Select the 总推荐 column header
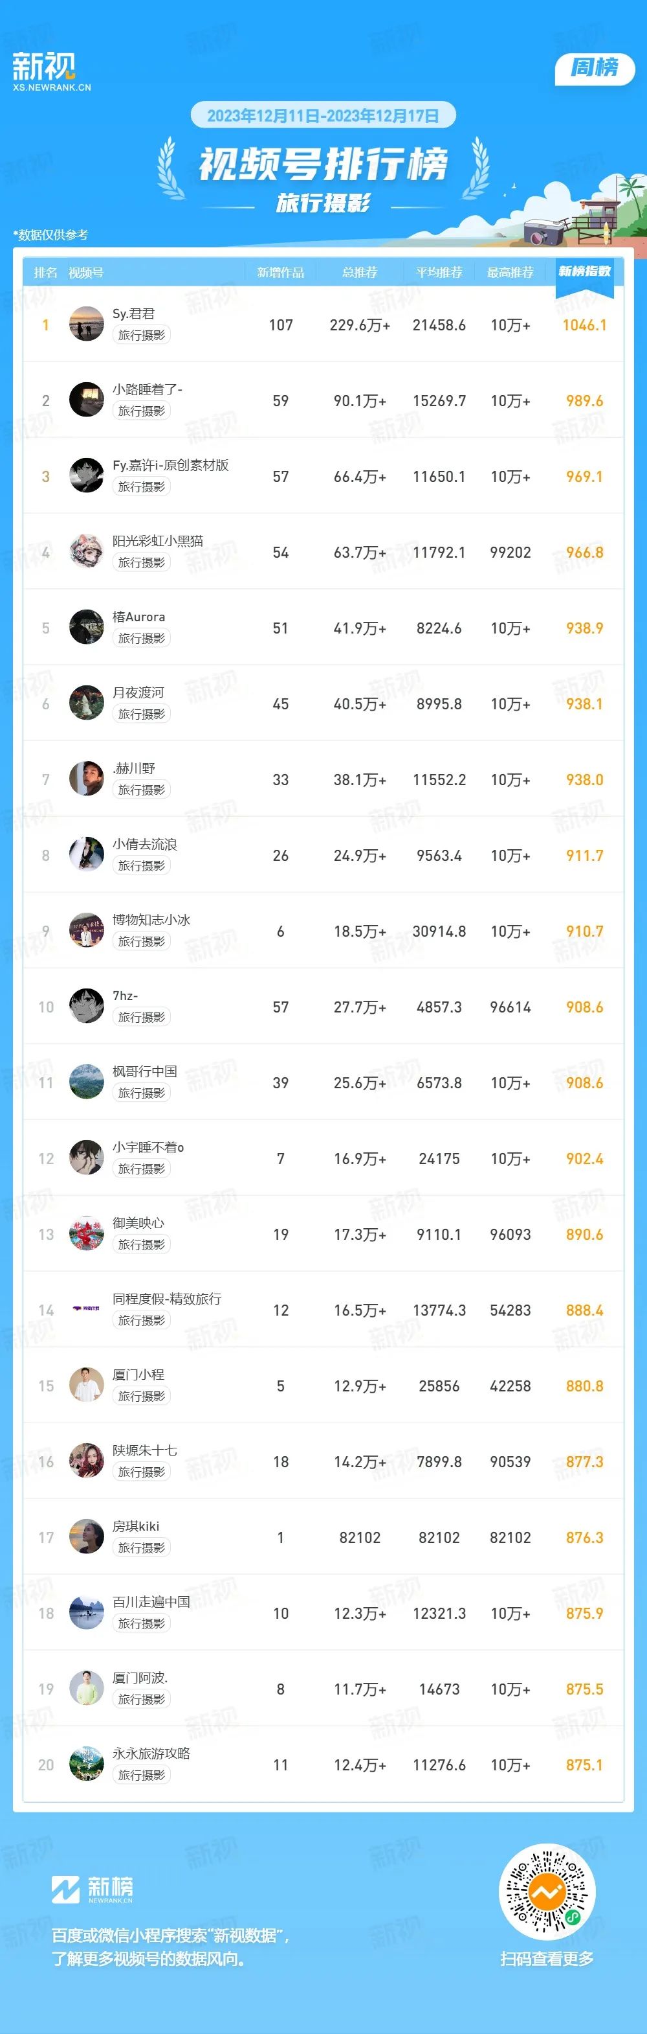 360,273
